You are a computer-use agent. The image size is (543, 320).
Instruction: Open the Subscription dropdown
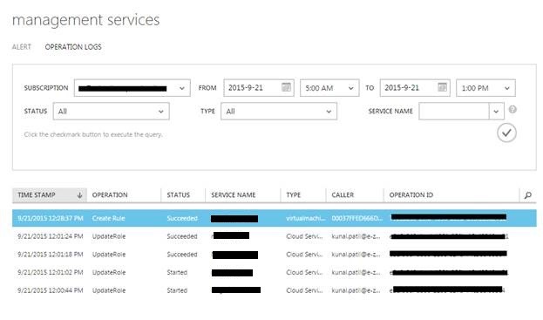[x=132, y=88]
